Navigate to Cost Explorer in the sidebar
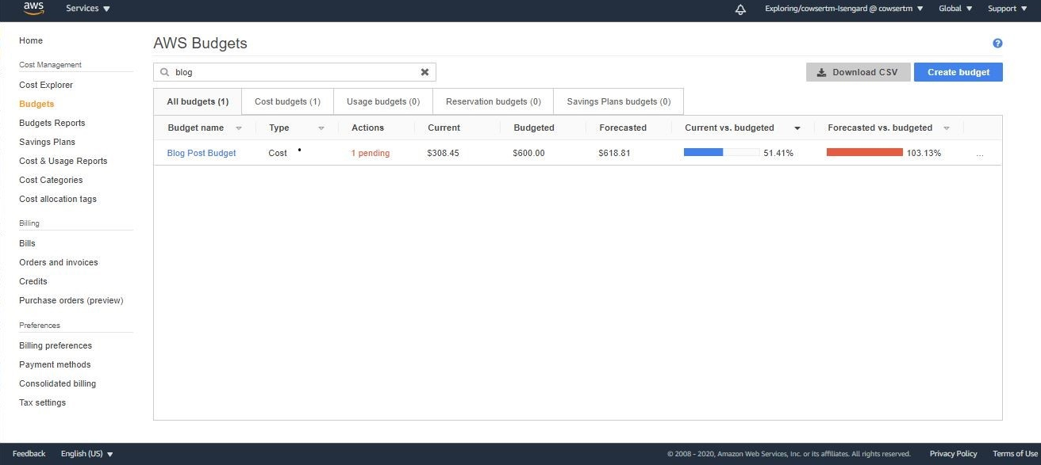This screenshot has width=1041, height=465. [x=46, y=85]
